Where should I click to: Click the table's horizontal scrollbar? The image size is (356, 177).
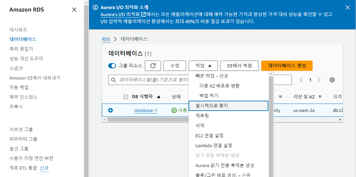(147, 119)
